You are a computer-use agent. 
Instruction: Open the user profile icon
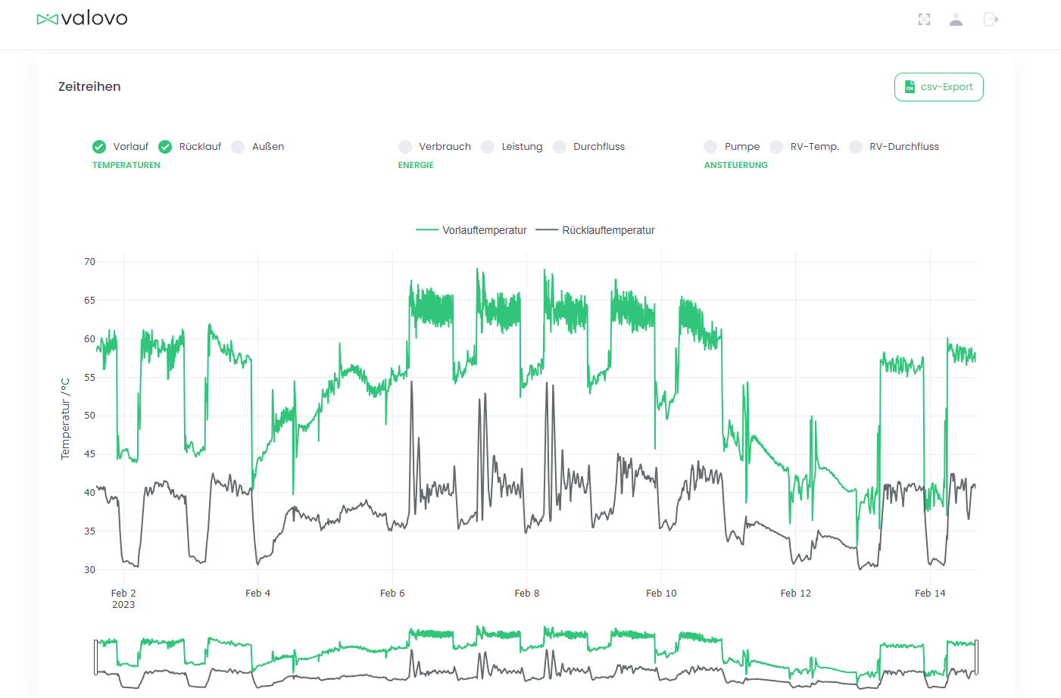pyautogui.click(x=956, y=19)
